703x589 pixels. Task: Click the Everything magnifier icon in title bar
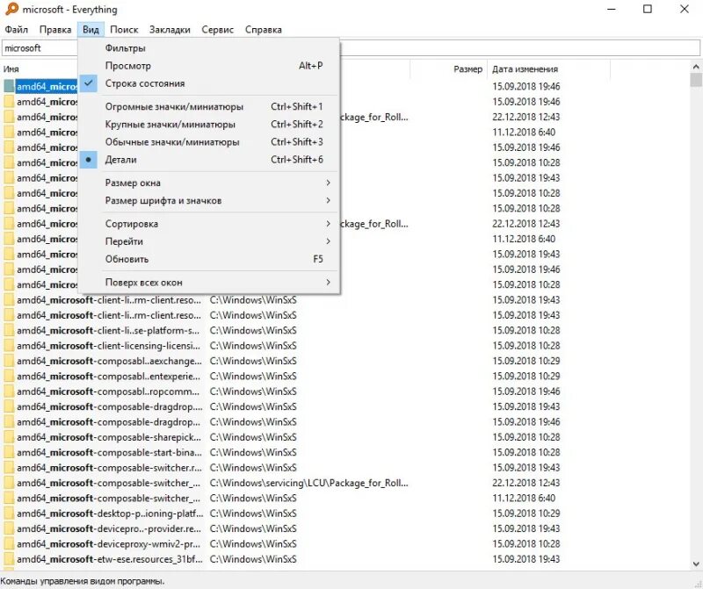click(11, 9)
